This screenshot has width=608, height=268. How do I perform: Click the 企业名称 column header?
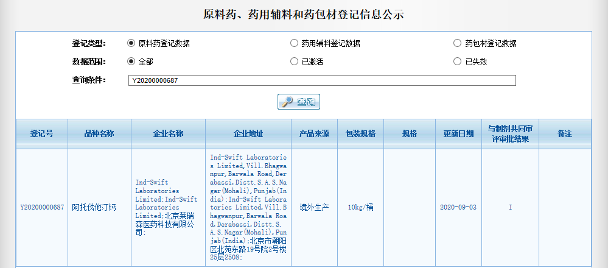coord(169,134)
